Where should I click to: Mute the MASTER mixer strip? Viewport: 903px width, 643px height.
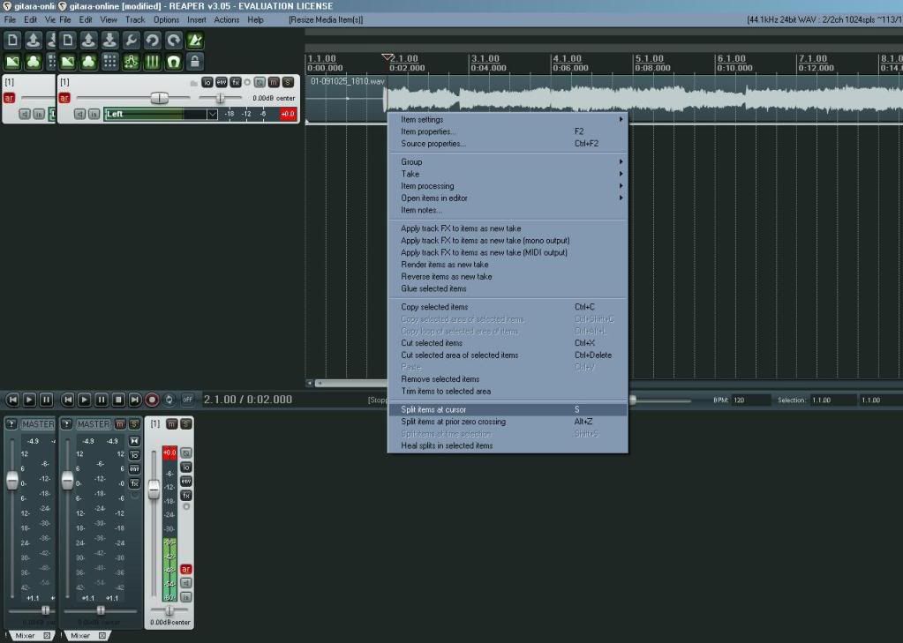coord(120,424)
